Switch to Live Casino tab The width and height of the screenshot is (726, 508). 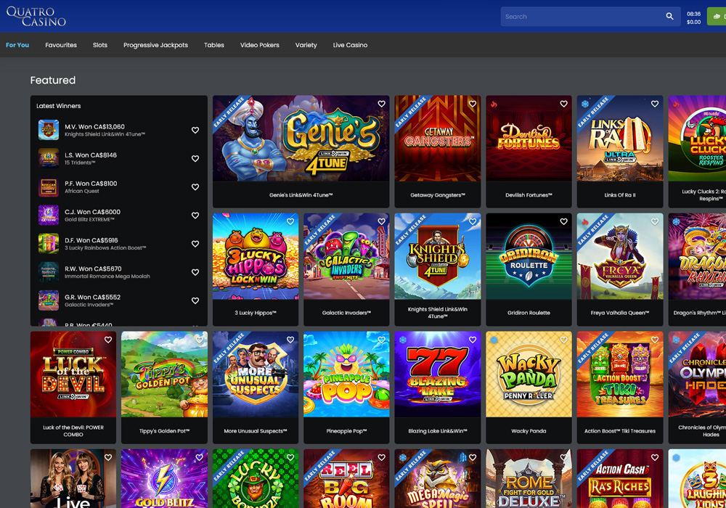(350, 45)
